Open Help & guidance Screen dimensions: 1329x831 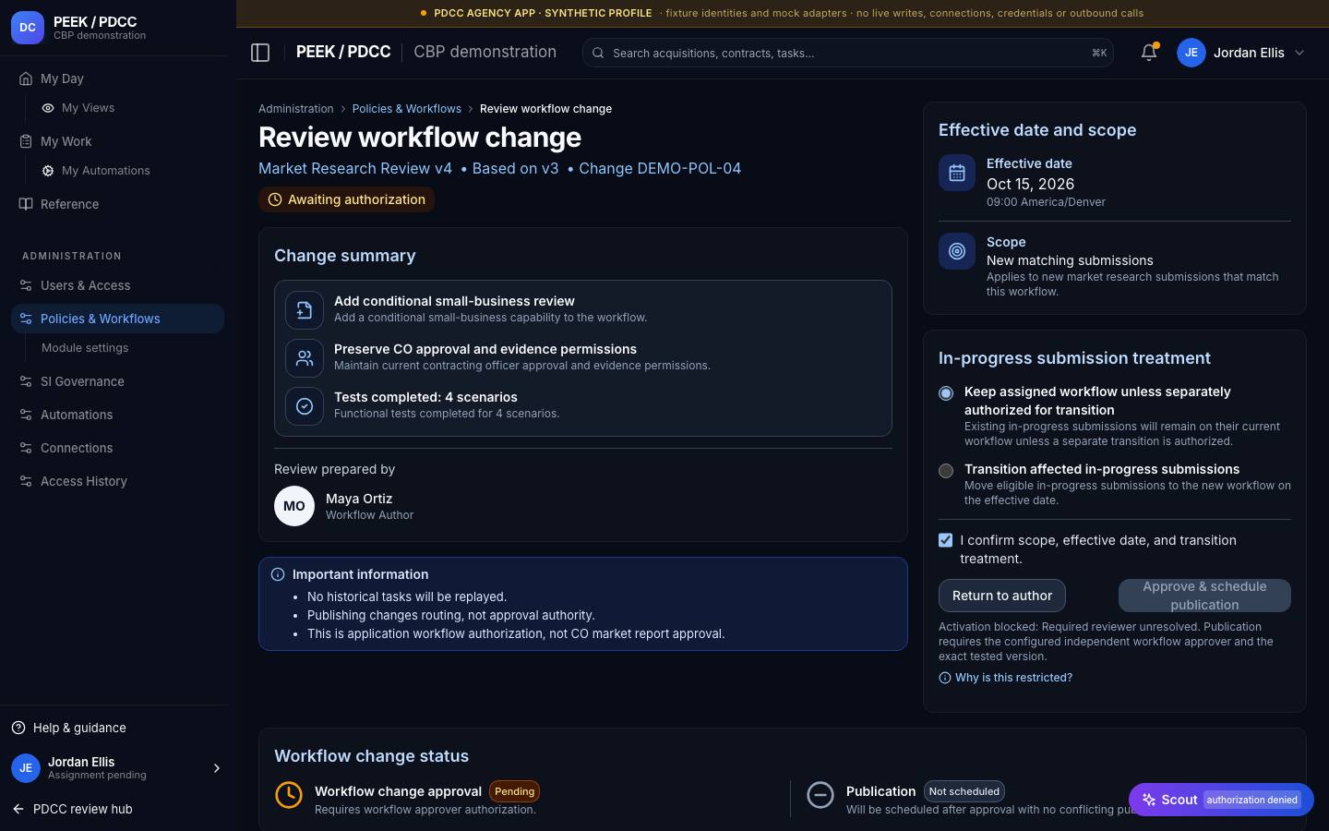pos(79,728)
